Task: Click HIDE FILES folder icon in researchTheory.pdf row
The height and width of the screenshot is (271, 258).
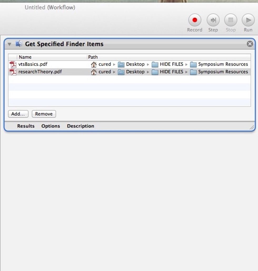Action: tap(155, 72)
